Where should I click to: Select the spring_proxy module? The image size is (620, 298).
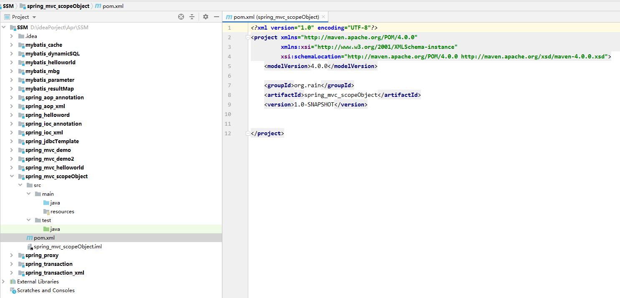[x=42, y=255]
